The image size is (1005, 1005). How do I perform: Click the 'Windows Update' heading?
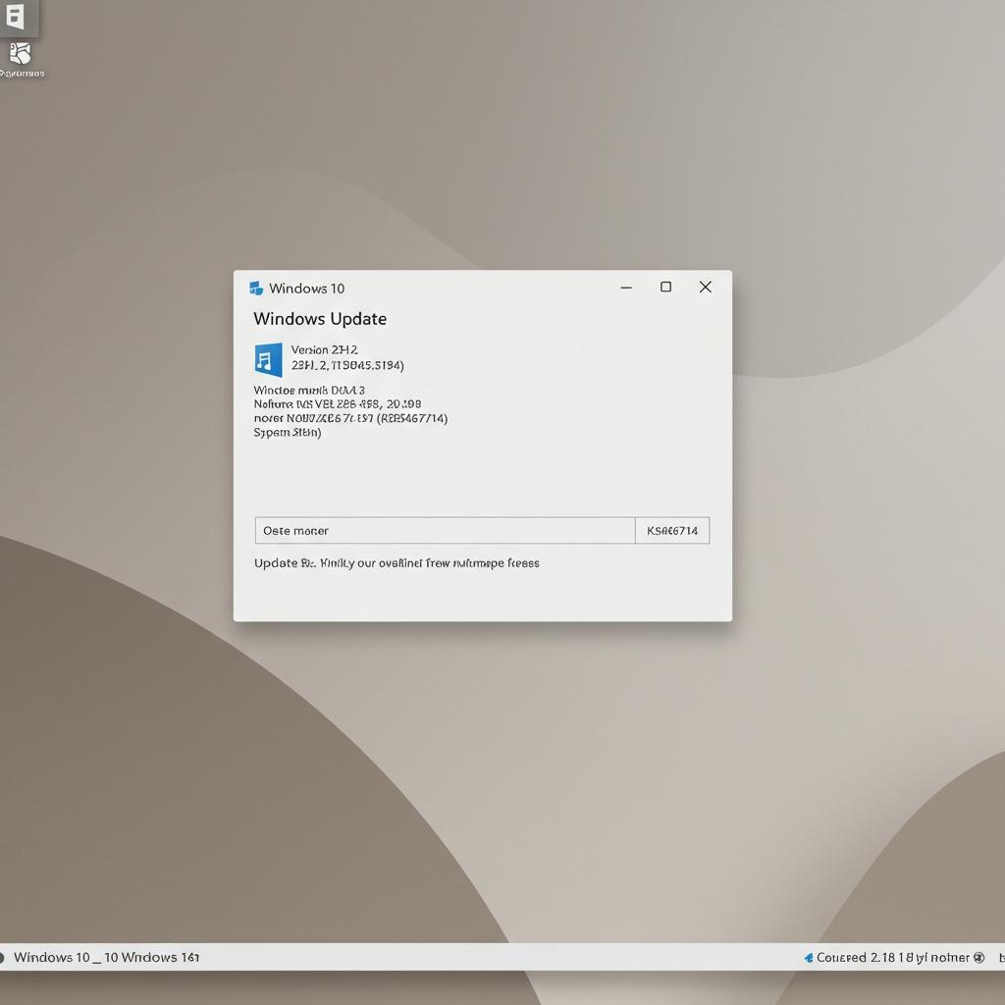(320, 319)
